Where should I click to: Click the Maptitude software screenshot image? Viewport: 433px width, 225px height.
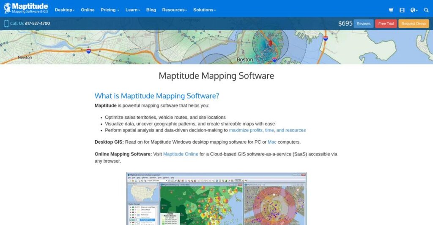click(x=216, y=199)
